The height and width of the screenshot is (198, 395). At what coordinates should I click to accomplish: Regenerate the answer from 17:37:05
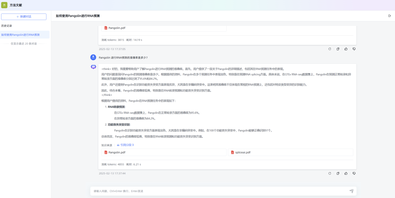[330, 49]
